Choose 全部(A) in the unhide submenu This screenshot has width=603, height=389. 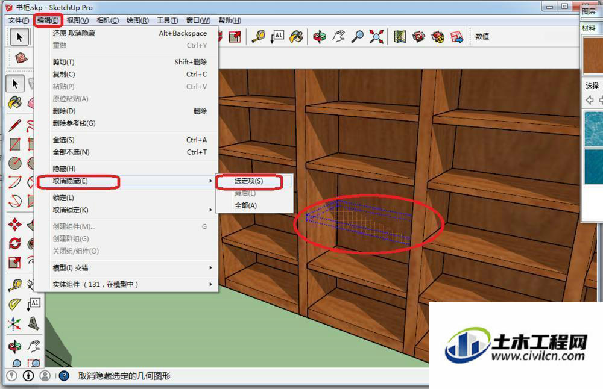pos(254,205)
